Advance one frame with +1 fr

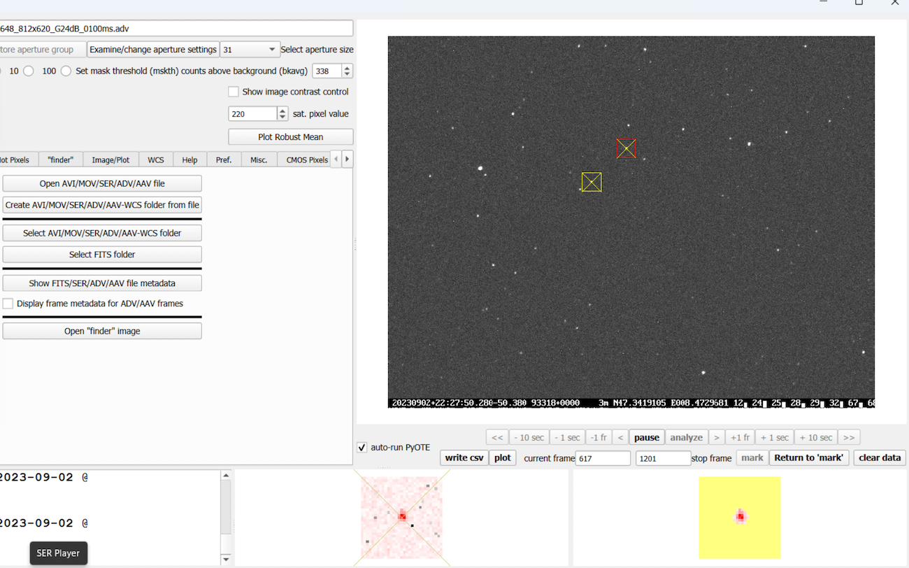(x=740, y=437)
